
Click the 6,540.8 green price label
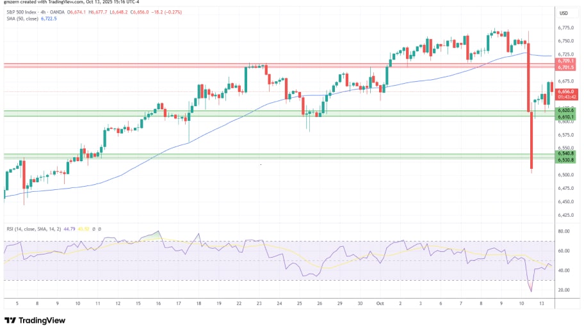(566, 153)
